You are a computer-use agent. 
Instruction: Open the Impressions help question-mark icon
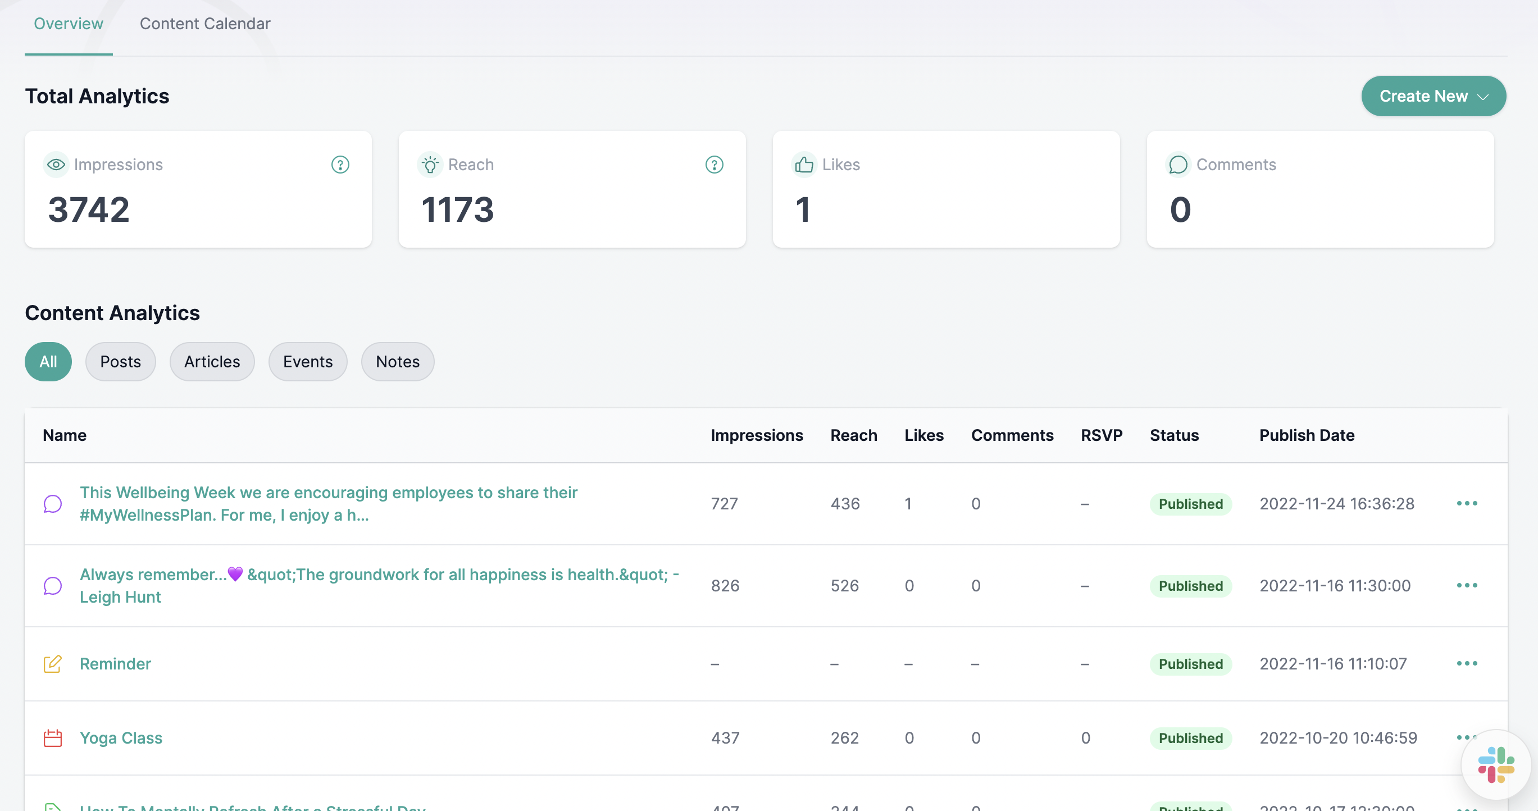point(340,165)
